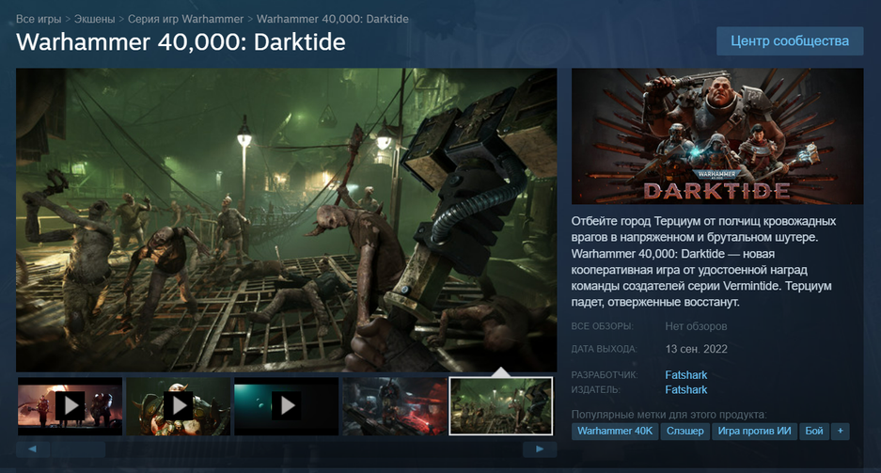
Task: Select the highlighted green hammer screenshot thumbnail
Action: [x=501, y=405]
